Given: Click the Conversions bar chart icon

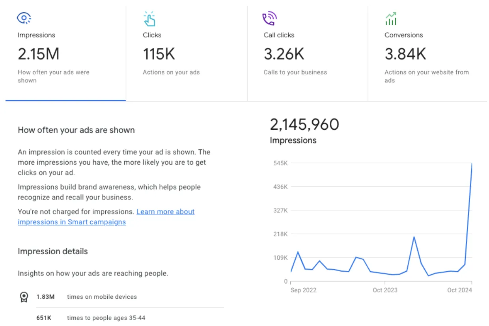Looking at the screenshot, I should (391, 19).
